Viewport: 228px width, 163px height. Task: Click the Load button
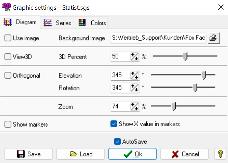pos(81,154)
